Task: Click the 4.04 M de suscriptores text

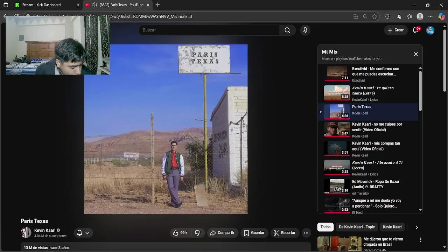Action: (50, 236)
